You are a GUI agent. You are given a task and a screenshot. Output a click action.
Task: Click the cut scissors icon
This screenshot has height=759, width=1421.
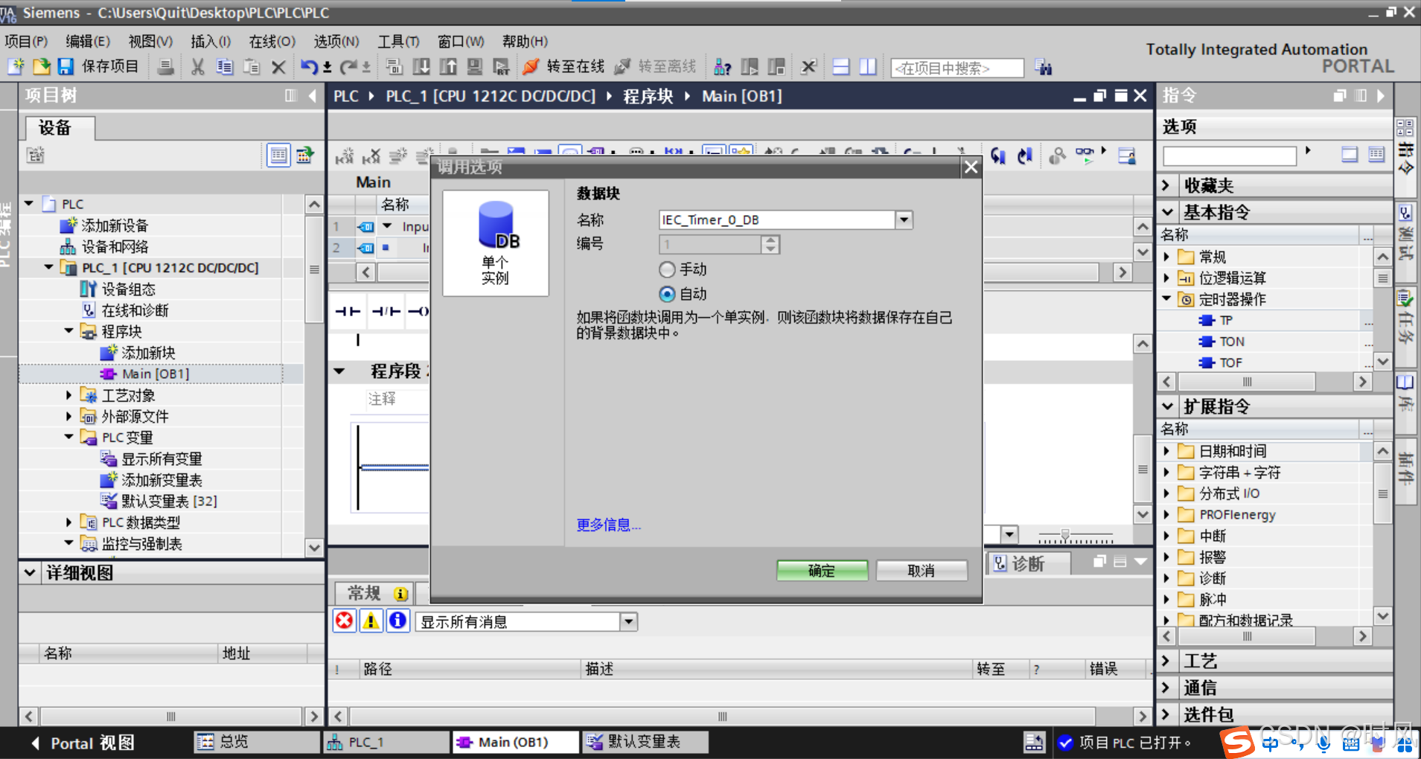point(197,67)
